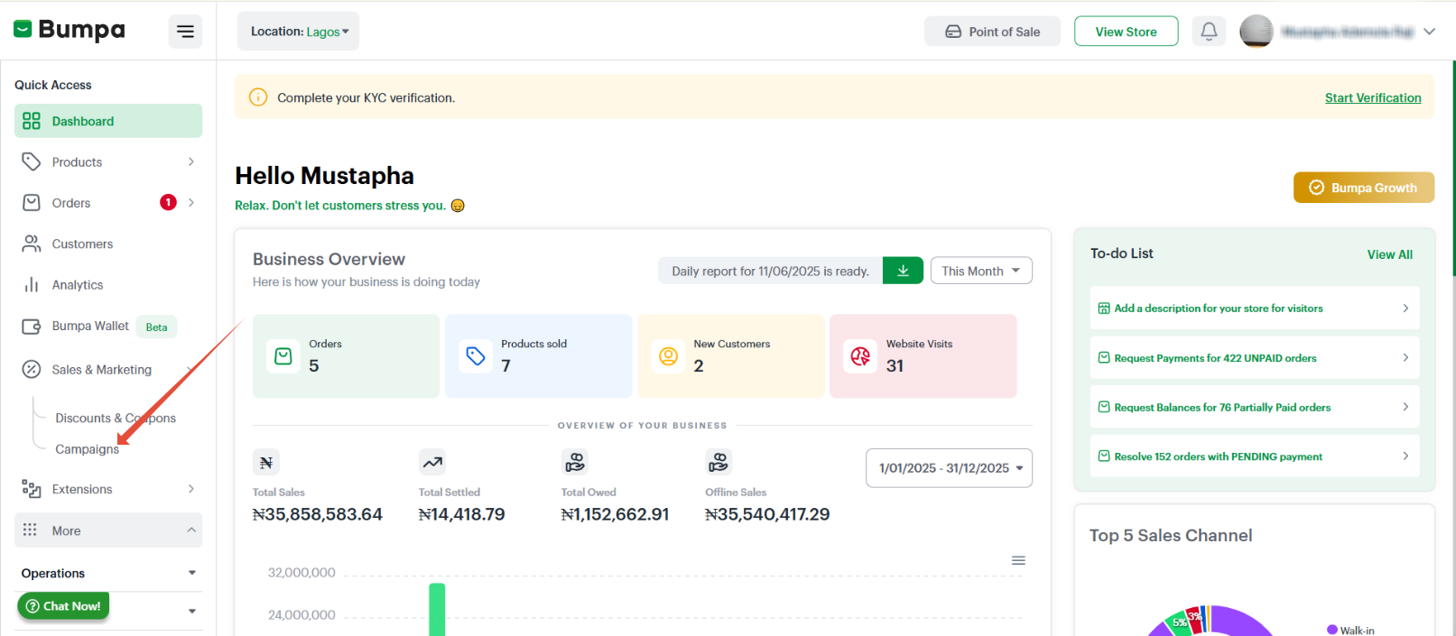Click the Total Owed hand-coins icon

click(575, 463)
